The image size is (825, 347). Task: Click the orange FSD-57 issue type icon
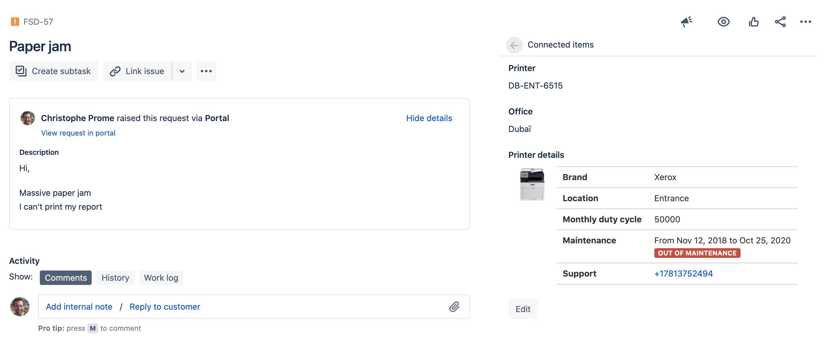[x=15, y=22]
